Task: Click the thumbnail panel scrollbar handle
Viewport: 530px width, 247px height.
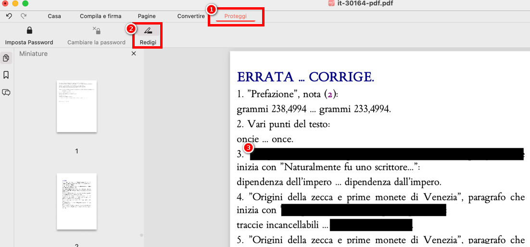Action: (x=141, y=235)
